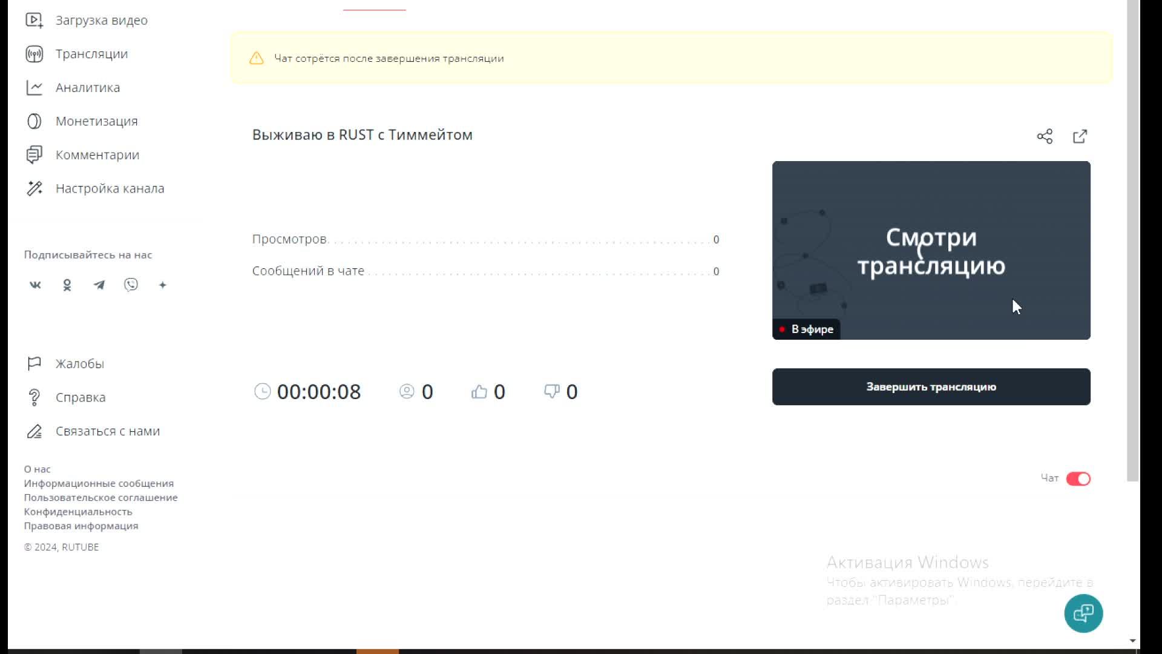
Task: Click the page vertical scrollbar
Action: click(x=1133, y=241)
